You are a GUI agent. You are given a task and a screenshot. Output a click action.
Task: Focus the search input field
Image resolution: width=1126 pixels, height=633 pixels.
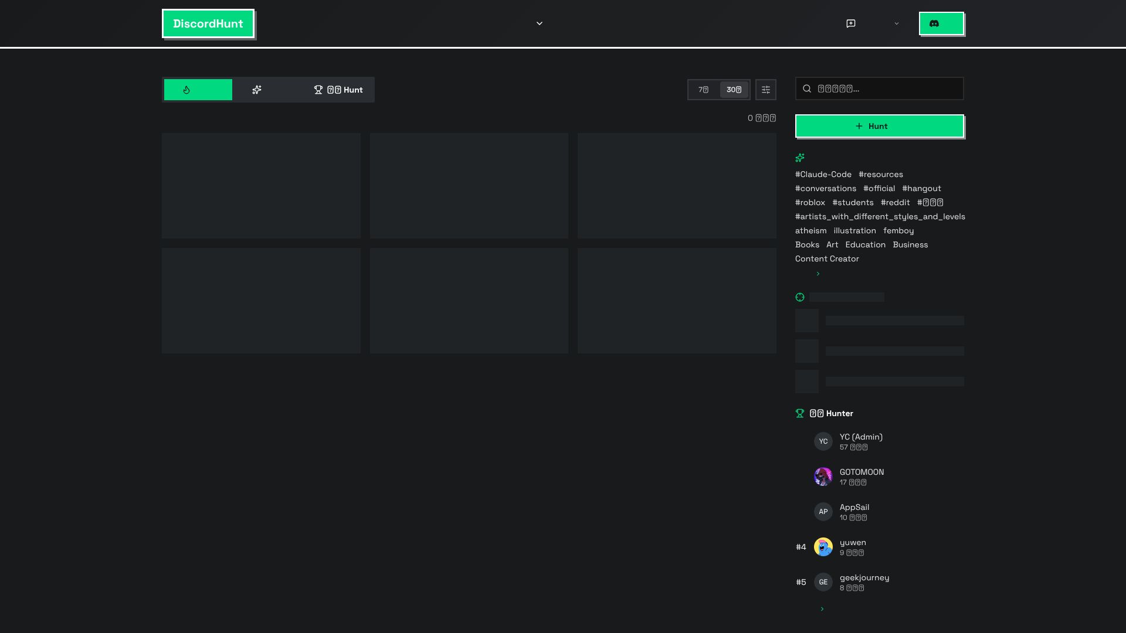click(x=880, y=89)
